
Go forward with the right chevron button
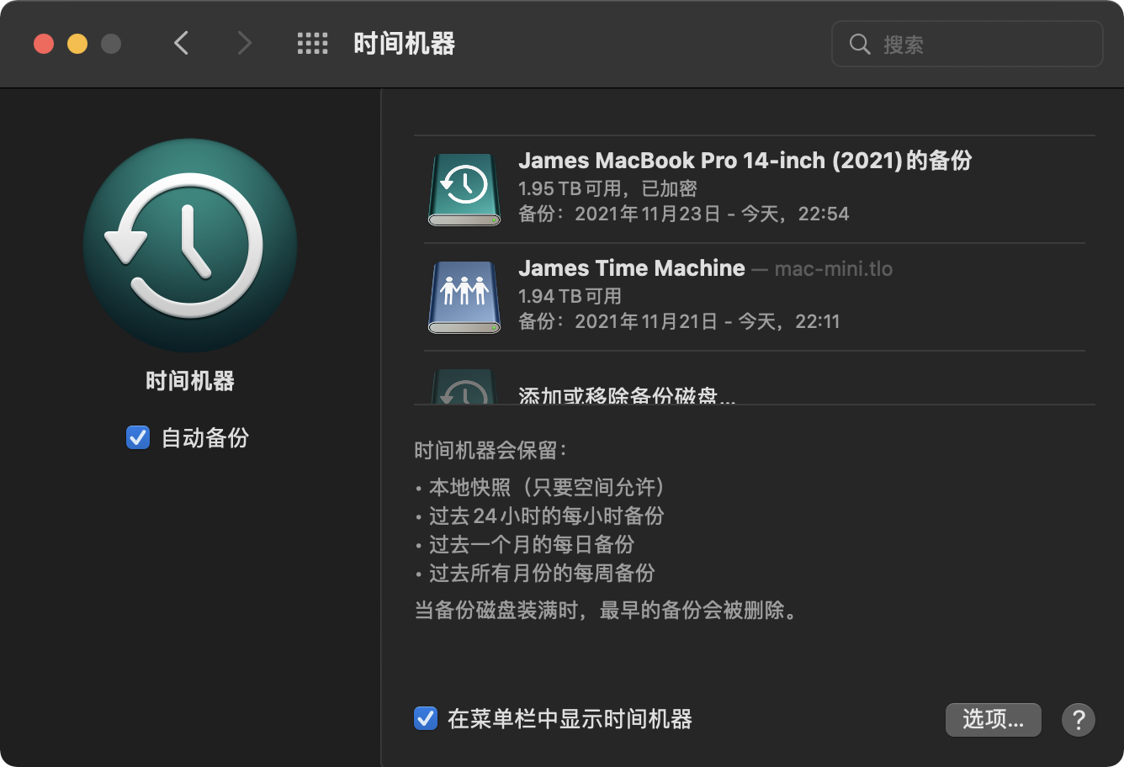(x=244, y=43)
